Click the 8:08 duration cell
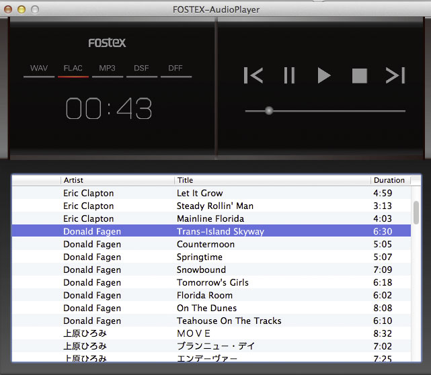 (383, 308)
